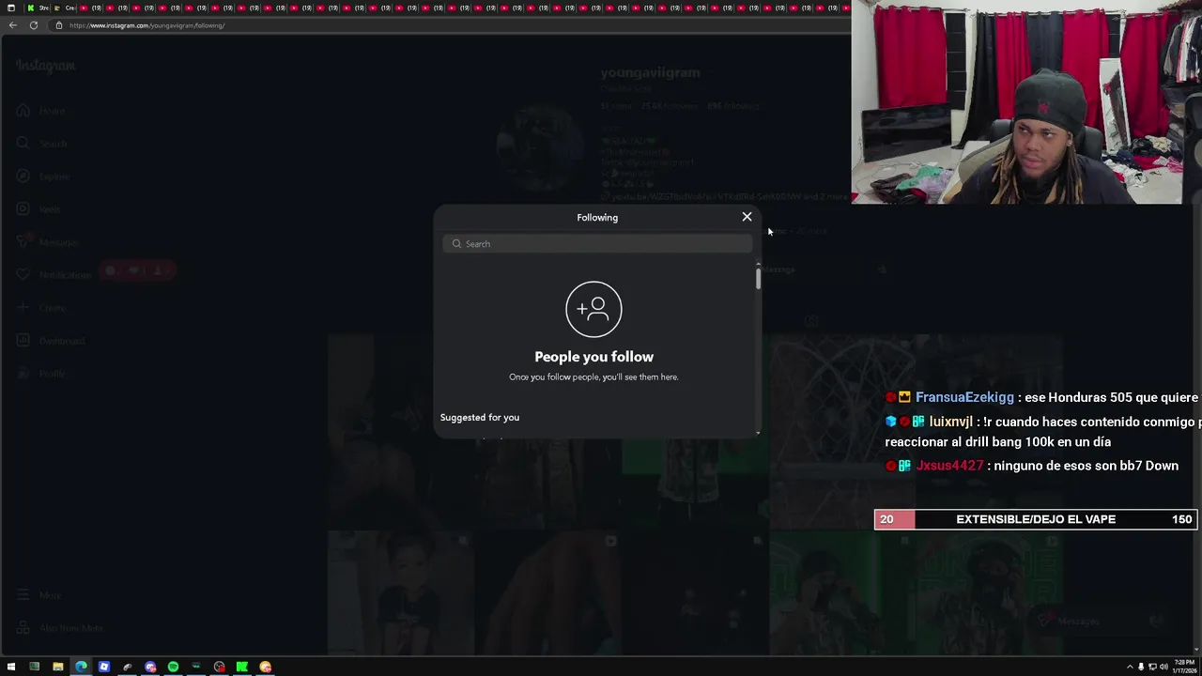Open clock showing 7:28 PM

pyautogui.click(x=1185, y=667)
